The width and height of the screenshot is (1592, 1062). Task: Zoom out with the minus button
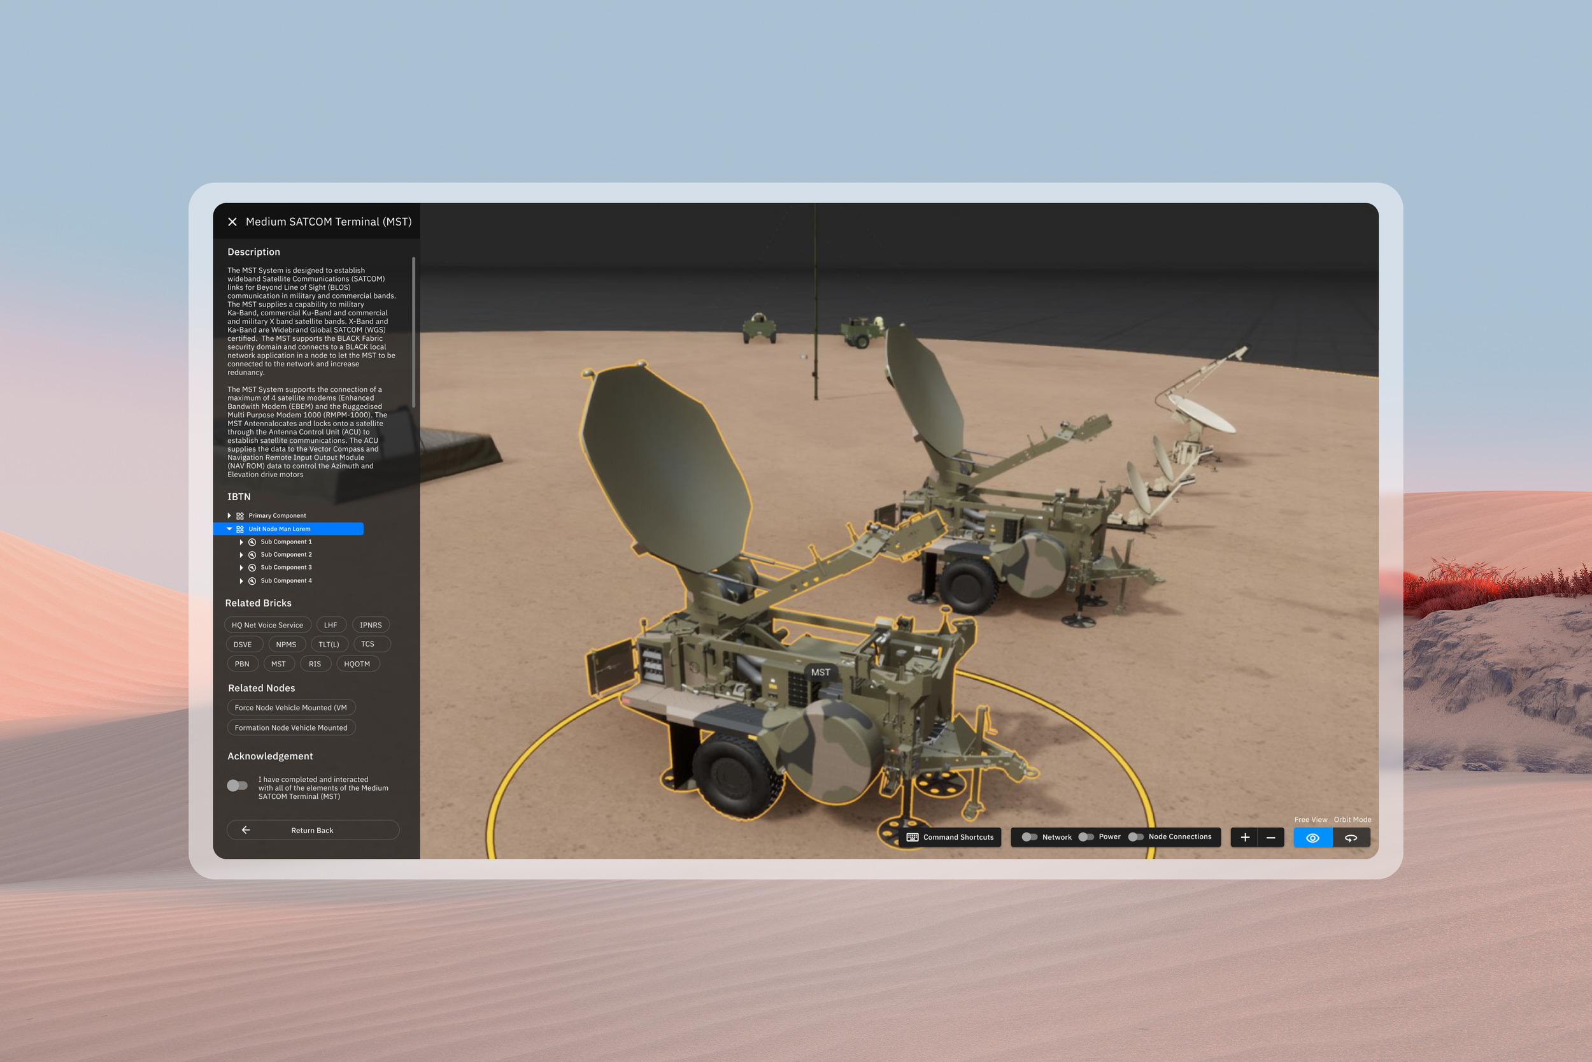pos(1270,837)
